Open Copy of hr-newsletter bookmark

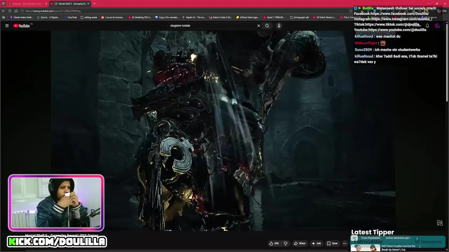pyautogui.click(x=167, y=17)
